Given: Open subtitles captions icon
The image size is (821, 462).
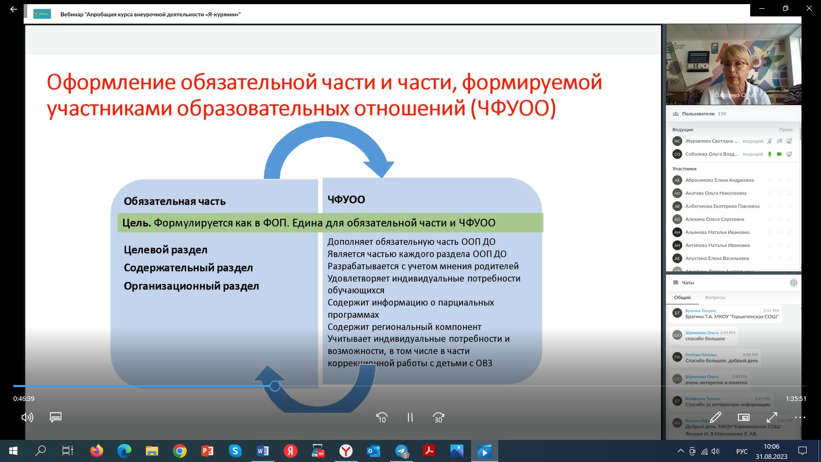Looking at the screenshot, I should click(x=55, y=417).
